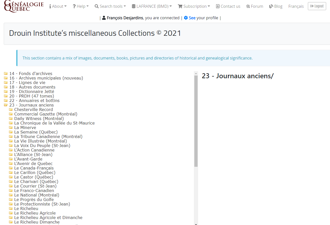Click folder icon beside Le Castor (Québec)
Screen dimensions: 330x225
[x=11, y=177]
